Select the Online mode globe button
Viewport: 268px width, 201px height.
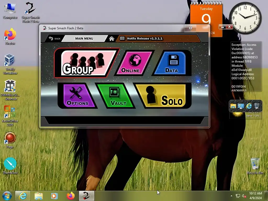(135, 63)
